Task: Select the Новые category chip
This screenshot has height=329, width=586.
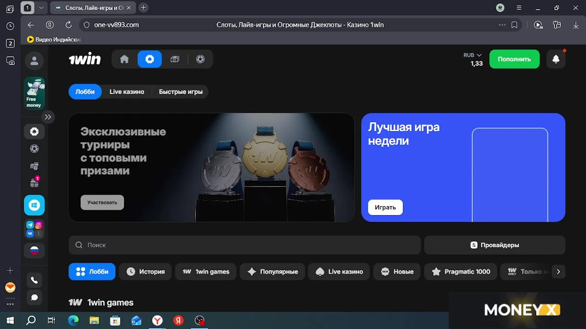Action: (397, 271)
